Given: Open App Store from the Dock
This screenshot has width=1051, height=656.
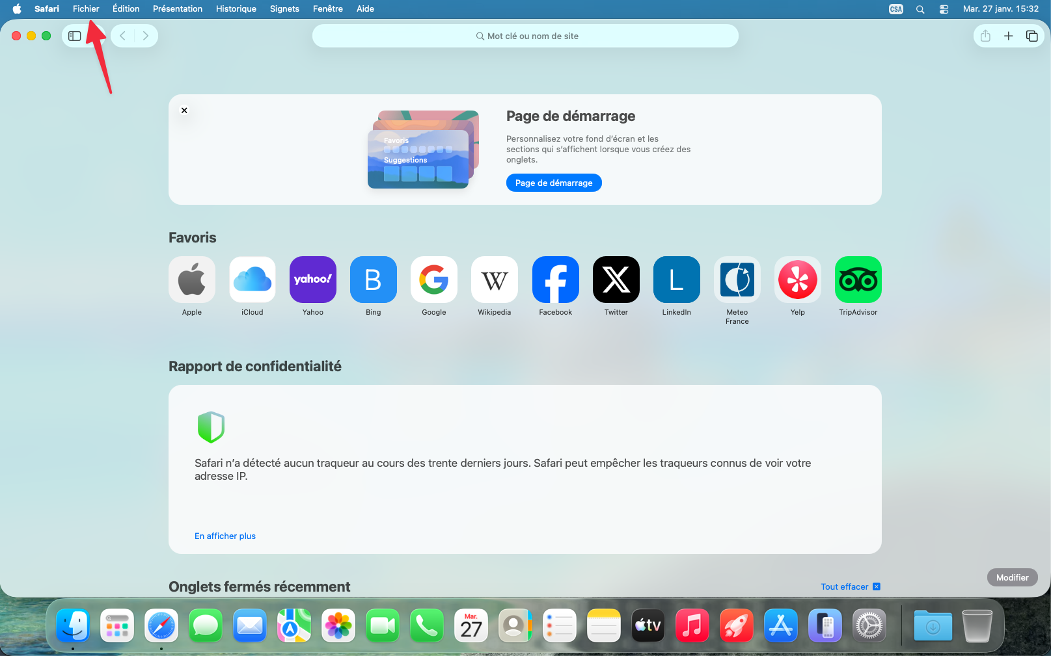Looking at the screenshot, I should tap(781, 626).
